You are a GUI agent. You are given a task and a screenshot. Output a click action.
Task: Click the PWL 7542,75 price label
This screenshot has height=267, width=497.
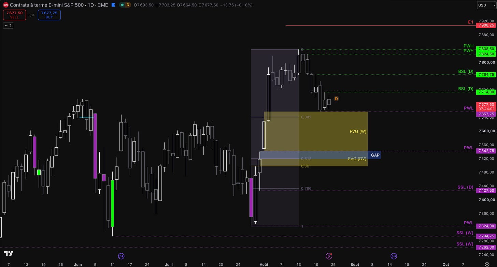(x=486, y=151)
